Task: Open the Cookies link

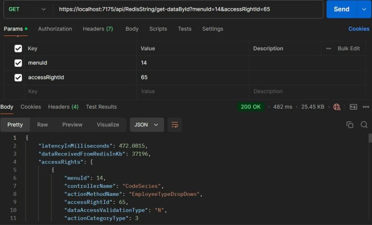Action: pyautogui.click(x=359, y=29)
